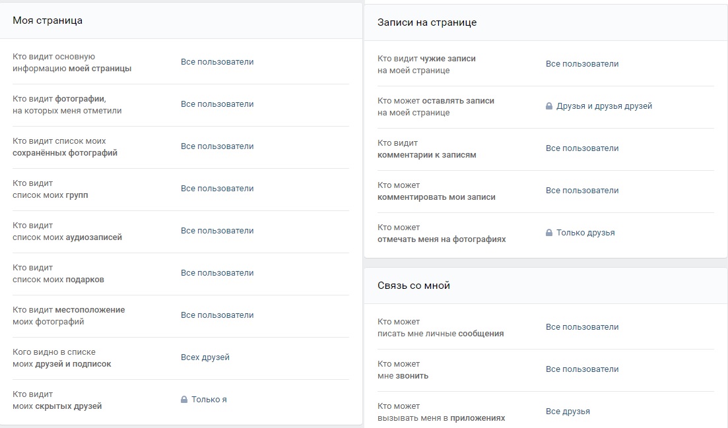The height and width of the screenshot is (428, 728).
Task: Click 'Всех друзей' friends list setting
Action: coord(205,357)
